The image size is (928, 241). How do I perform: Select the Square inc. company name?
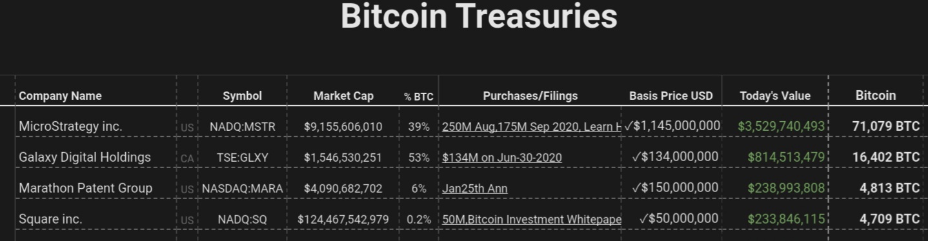(x=50, y=219)
